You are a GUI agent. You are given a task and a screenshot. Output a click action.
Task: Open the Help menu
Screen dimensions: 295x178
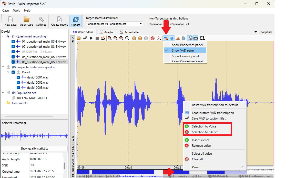[x=27, y=11]
